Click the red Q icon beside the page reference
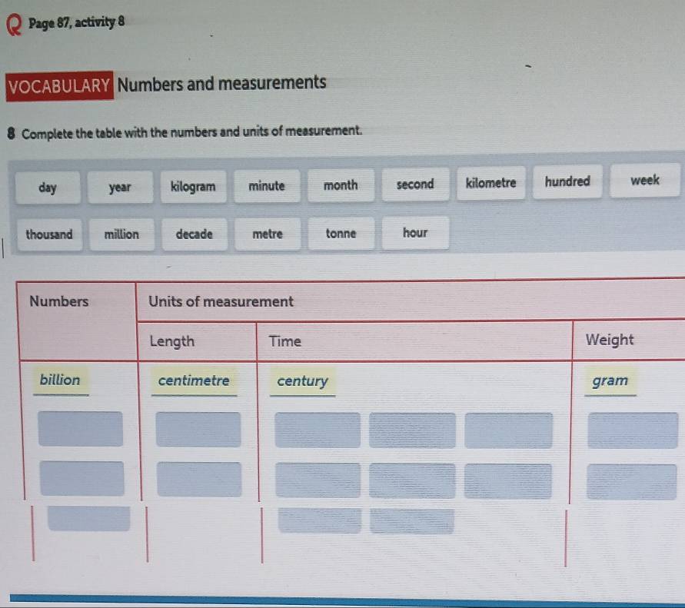This screenshot has height=608, width=685. [x=13, y=25]
